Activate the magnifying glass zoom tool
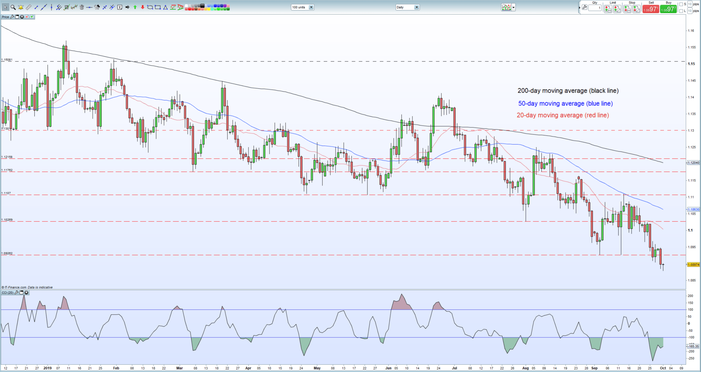The height and width of the screenshot is (372, 701). (13, 7)
